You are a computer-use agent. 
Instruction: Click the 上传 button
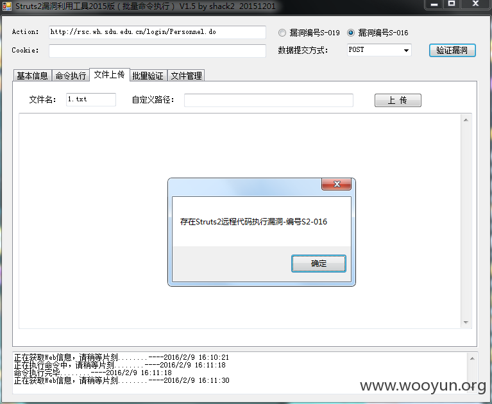coord(398,101)
